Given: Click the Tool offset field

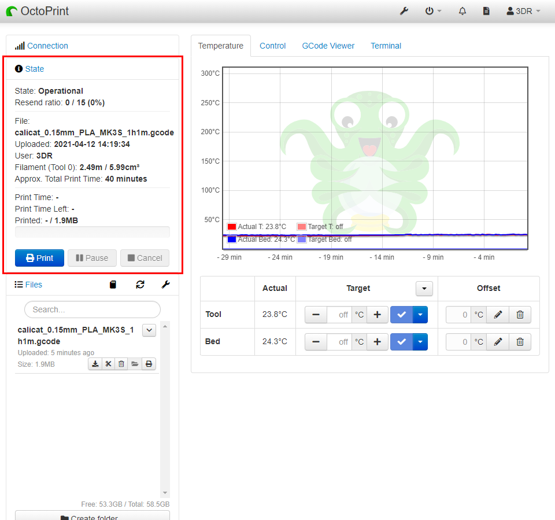Looking at the screenshot, I should click(458, 315).
